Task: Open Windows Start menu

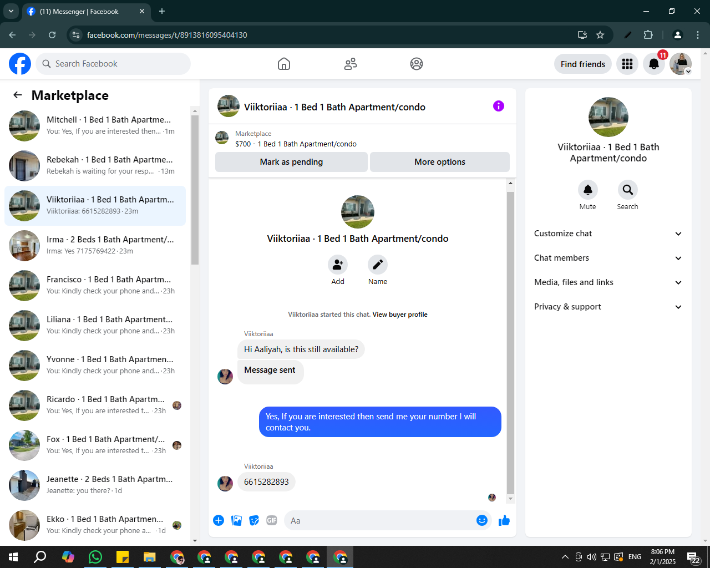Action: point(13,557)
